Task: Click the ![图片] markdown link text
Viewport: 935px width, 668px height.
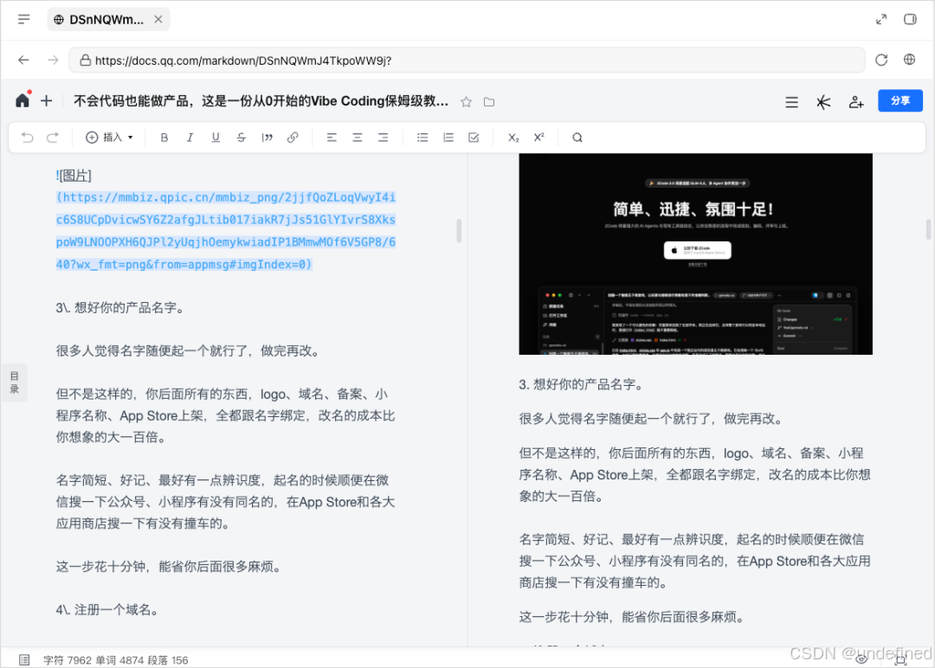Action: pos(74,176)
